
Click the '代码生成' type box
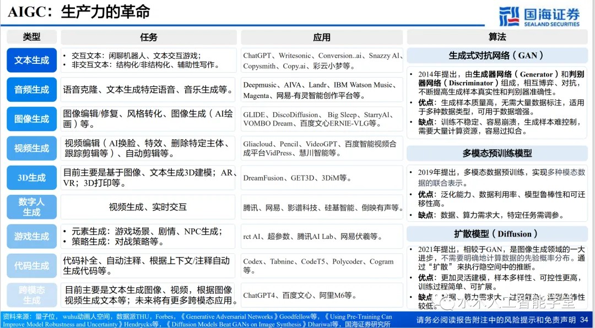tap(31, 266)
